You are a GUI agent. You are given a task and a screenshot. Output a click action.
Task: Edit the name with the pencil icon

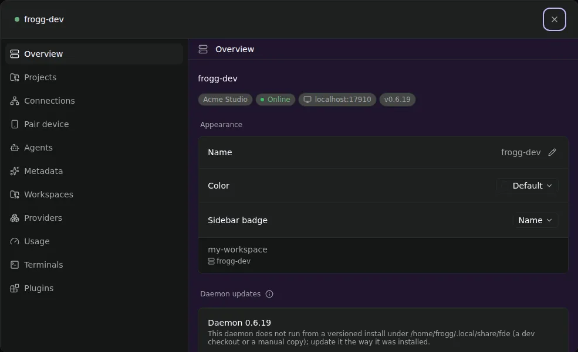pyautogui.click(x=552, y=152)
